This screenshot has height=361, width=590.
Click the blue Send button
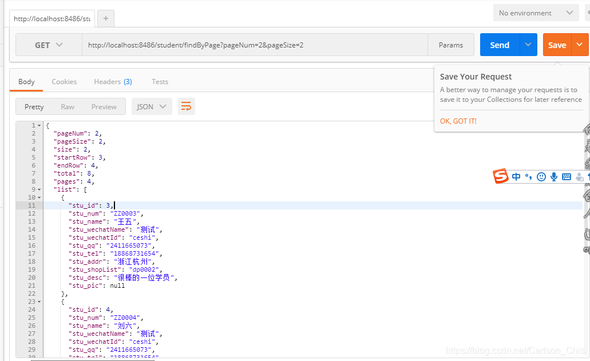click(500, 45)
